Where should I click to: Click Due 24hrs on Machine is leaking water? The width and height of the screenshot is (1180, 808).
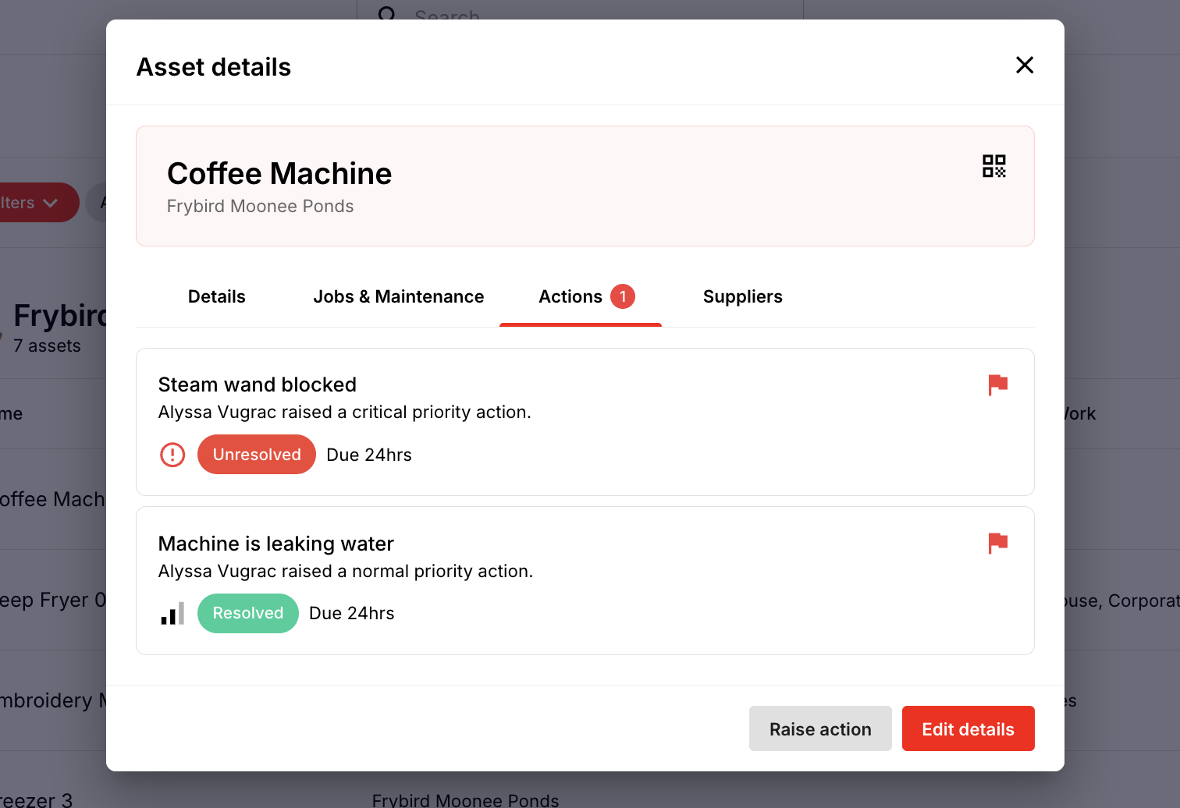point(352,613)
